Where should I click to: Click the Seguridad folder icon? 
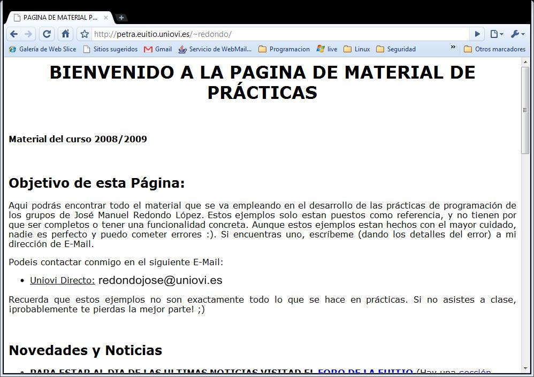(380, 49)
